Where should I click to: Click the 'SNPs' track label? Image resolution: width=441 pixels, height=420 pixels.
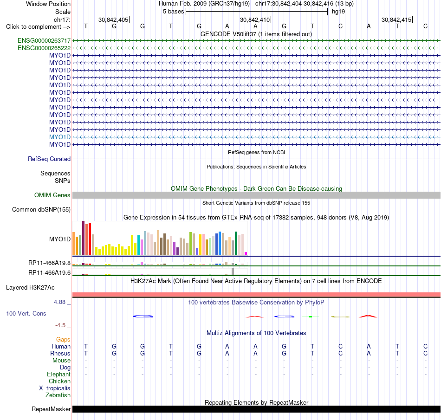[x=63, y=181]
